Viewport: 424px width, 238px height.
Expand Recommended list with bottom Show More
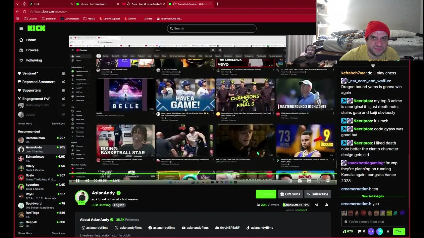coord(25,233)
